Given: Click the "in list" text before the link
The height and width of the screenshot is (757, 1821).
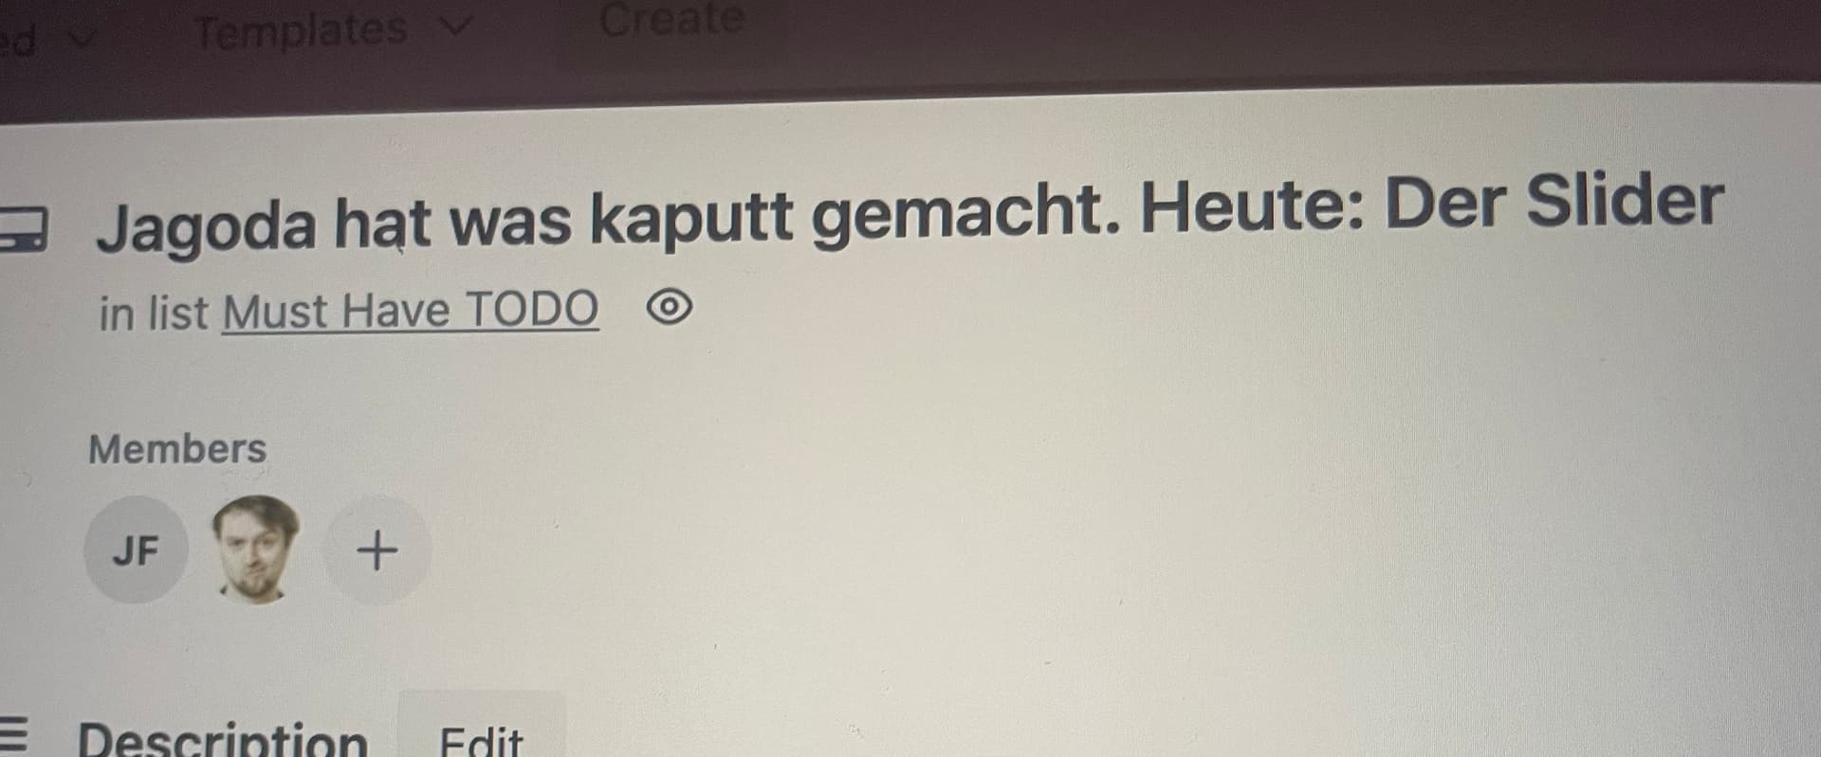Looking at the screenshot, I should 153,313.
